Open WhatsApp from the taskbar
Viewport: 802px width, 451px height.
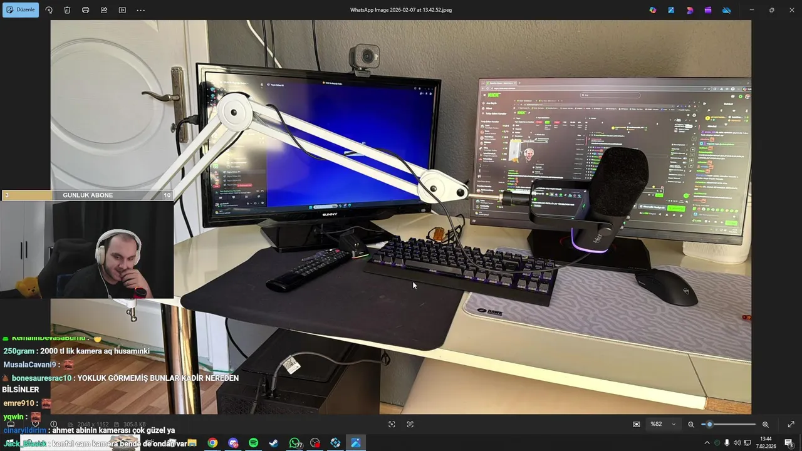pyautogui.click(x=294, y=443)
